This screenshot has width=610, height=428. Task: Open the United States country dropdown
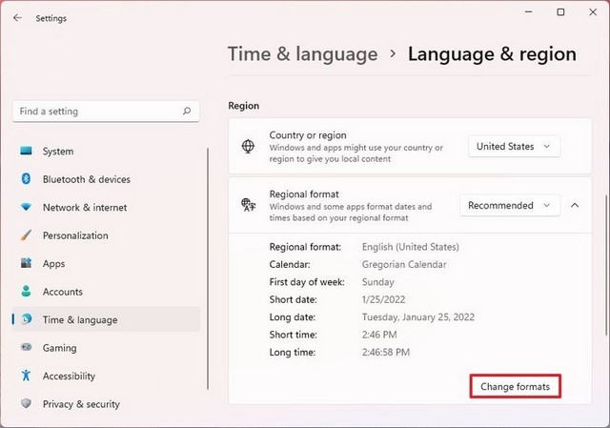coord(514,146)
